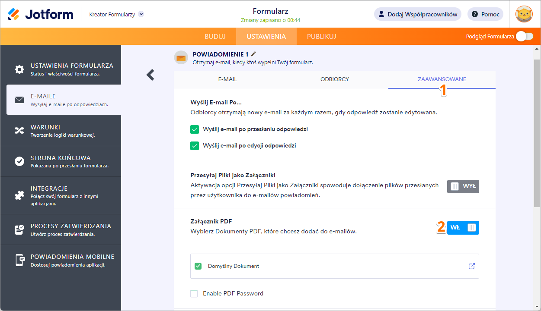Viewport: 541px width, 311px height.
Task: Toggle the Podgląd Formularza switch
Action: pyautogui.click(x=524, y=37)
